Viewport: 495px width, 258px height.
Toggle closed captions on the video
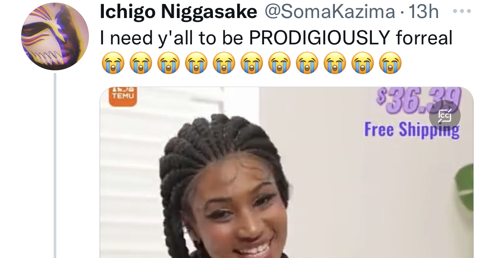[x=444, y=116]
